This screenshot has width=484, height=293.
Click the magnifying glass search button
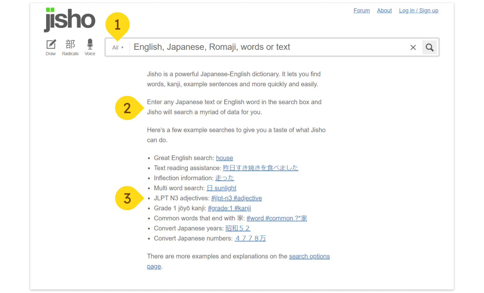430,47
